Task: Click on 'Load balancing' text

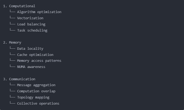Action: pos(31,24)
